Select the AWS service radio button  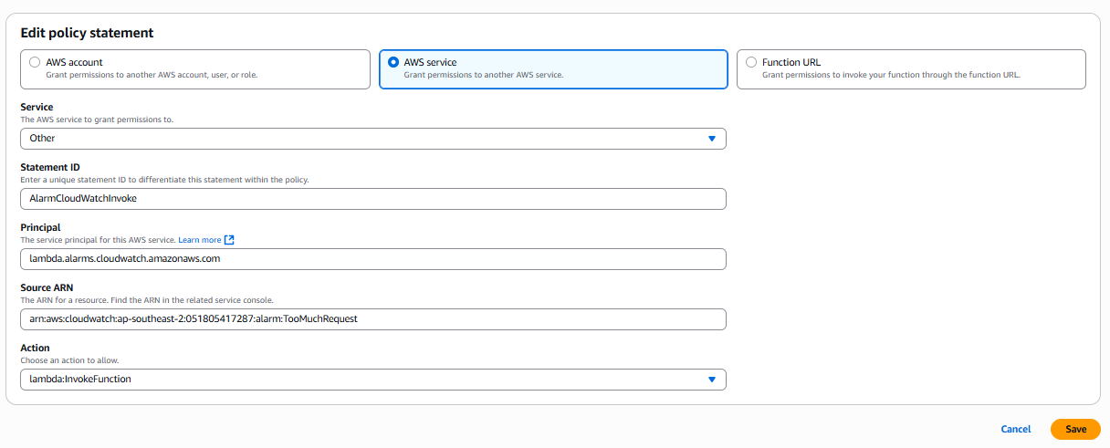[393, 62]
